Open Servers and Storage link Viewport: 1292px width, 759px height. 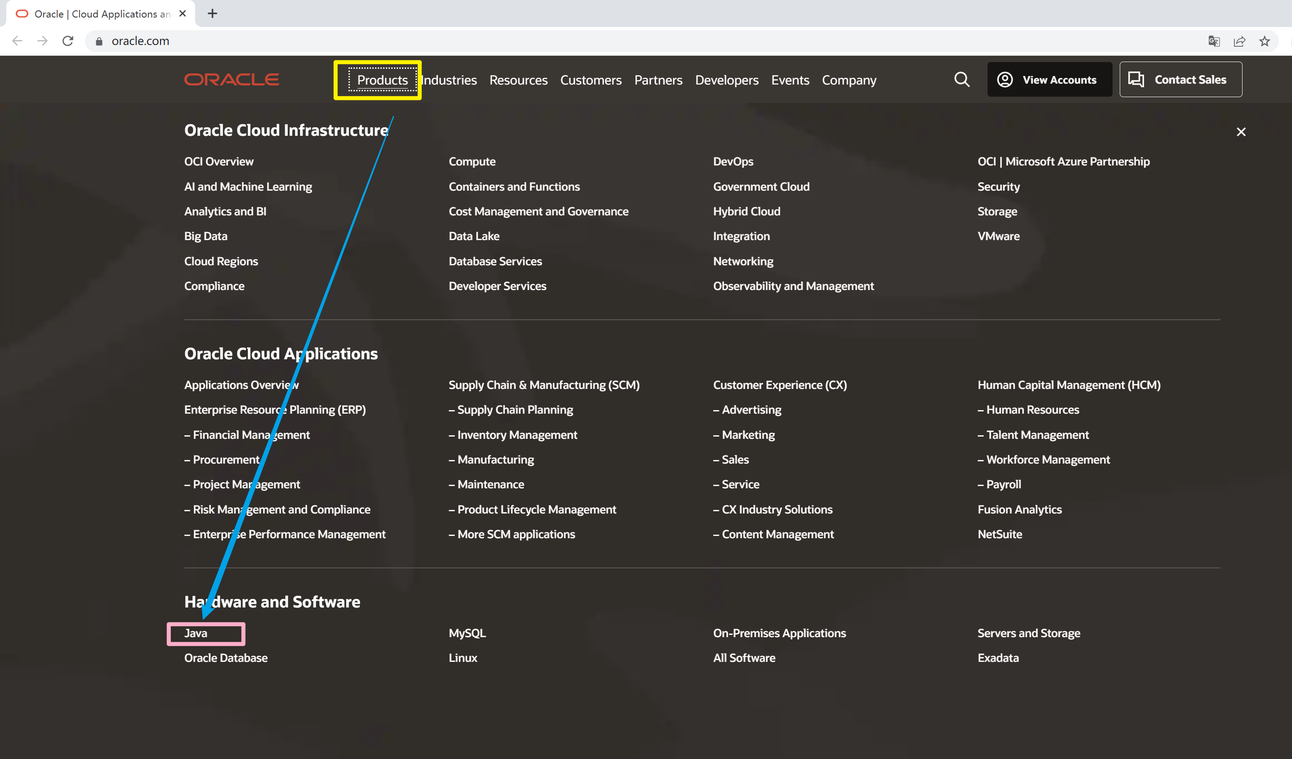[x=1028, y=633]
